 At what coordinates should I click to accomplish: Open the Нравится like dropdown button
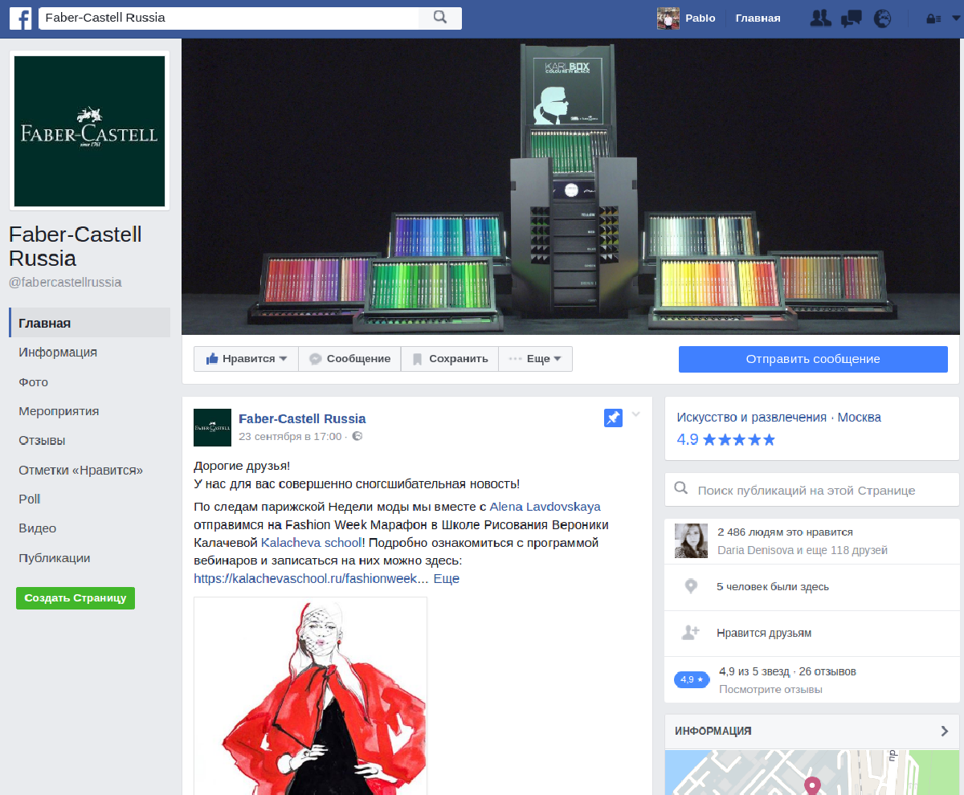point(246,359)
